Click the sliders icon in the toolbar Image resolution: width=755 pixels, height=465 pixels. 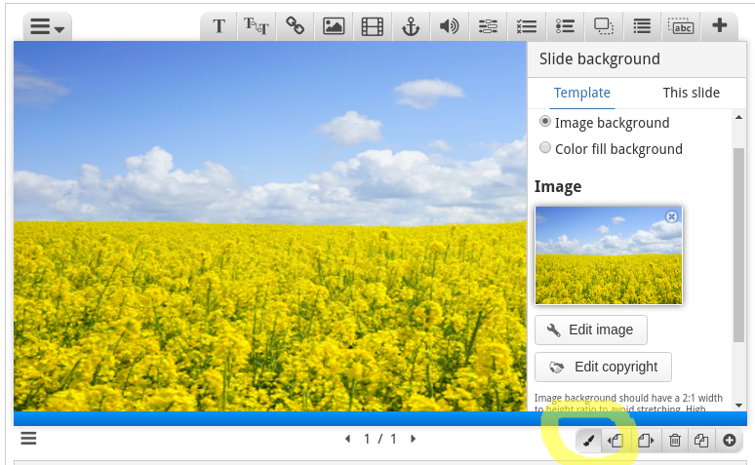pyautogui.click(x=488, y=26)
